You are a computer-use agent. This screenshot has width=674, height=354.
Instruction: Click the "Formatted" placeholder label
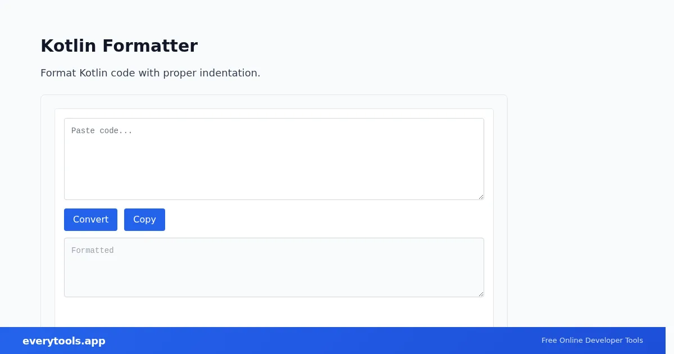coord(93,251)
